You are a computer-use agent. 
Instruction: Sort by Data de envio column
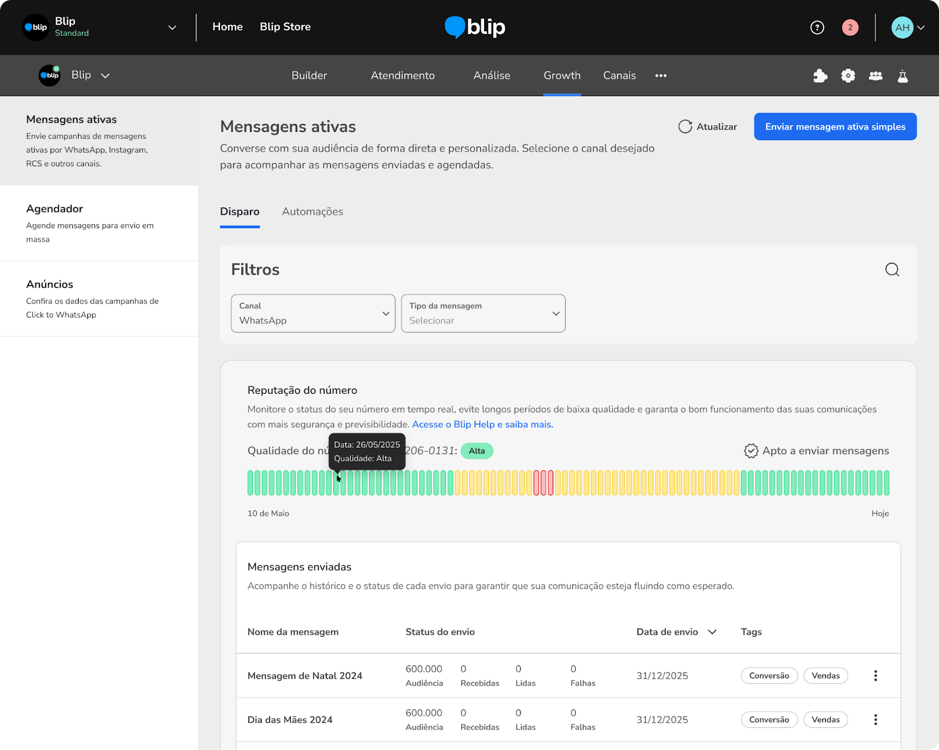[677, 632]
